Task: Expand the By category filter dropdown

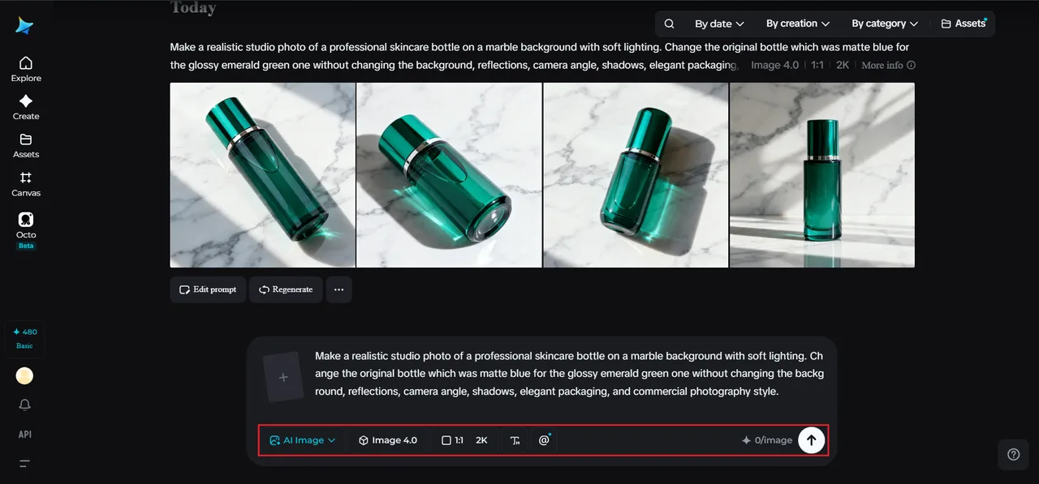Action: click(885, 24)
